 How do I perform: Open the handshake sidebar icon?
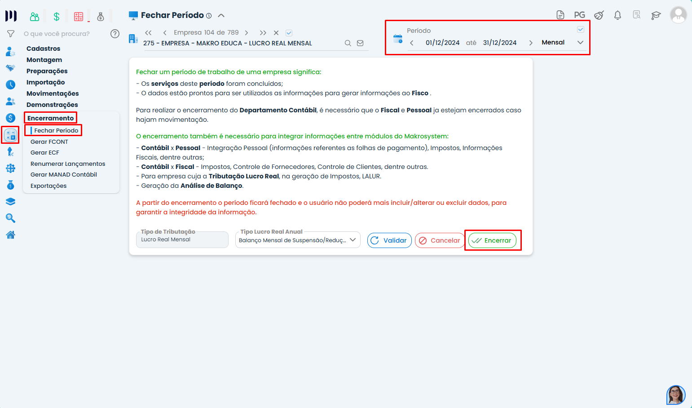point(10,68)
